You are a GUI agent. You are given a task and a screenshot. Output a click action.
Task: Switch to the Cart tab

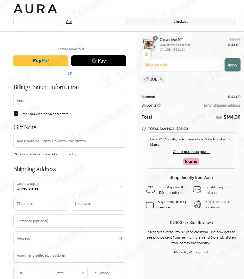coord(69,22)
